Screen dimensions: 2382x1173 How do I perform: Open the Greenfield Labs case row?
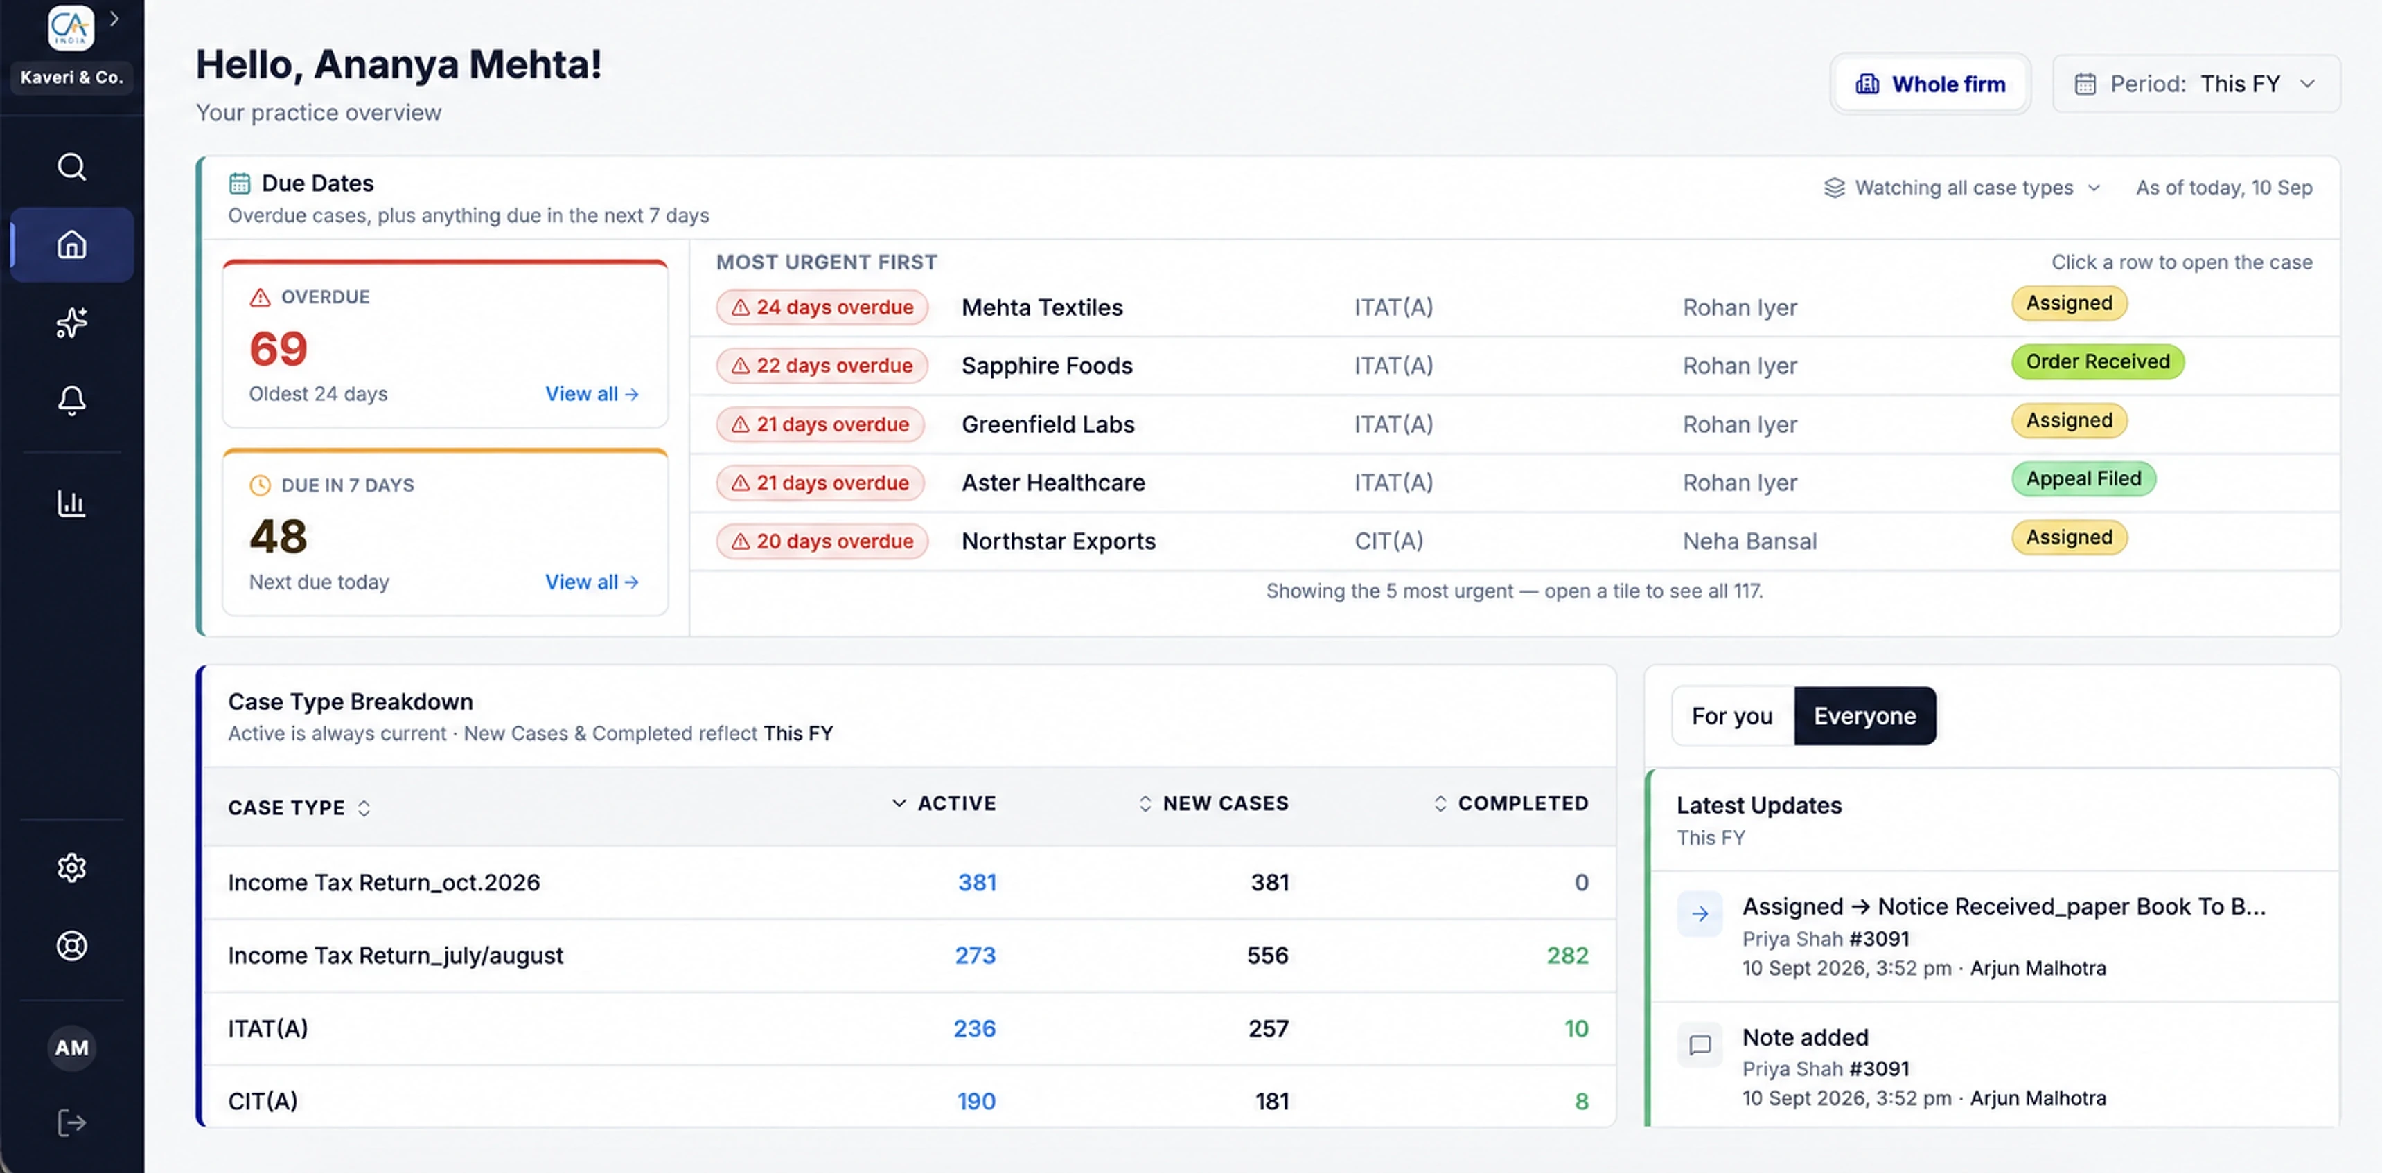pyautogui.click(x=1515, y=424)
